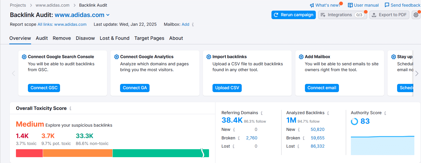Click the Authority Score donut icon
This screenshot has height=163, width=421.
(x=354, y=121)
